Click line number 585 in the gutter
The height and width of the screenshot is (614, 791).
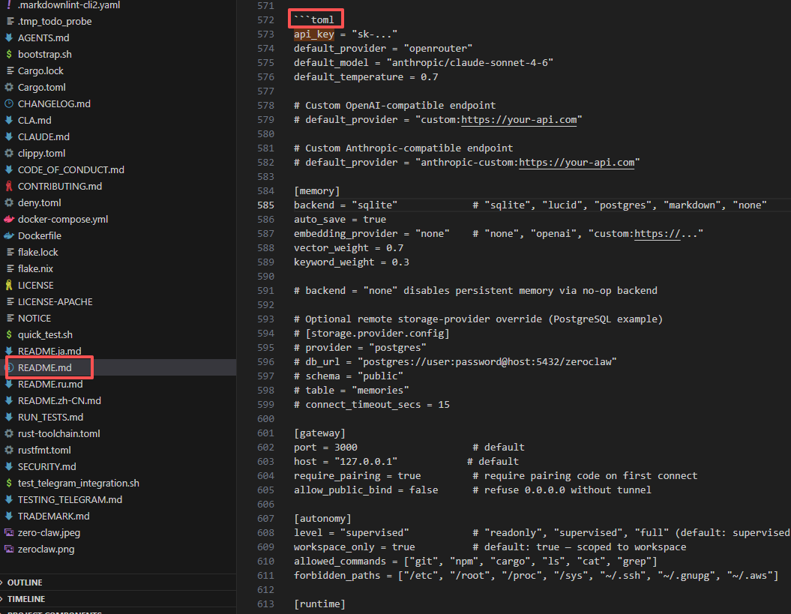pyautogui.click(x=266, y=205)
